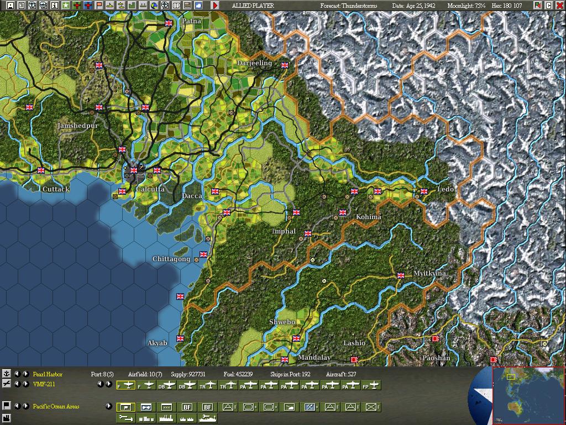Click the 'Date: Apr 25, 1942' text
Screen dimensions: 566x425
(x=413, y=6)
